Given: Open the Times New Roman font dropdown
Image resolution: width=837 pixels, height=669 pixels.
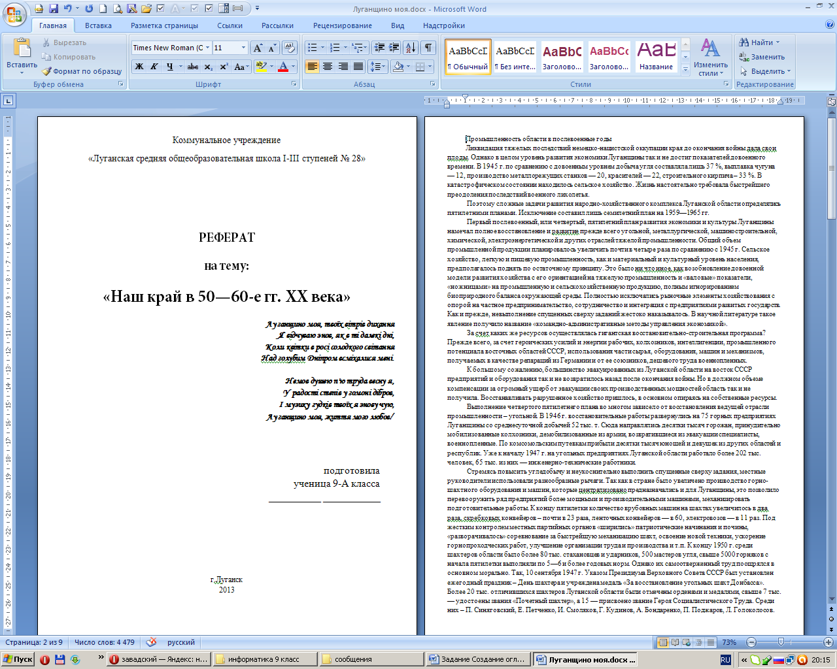Looking at the screenshot, I should (208, 48).
